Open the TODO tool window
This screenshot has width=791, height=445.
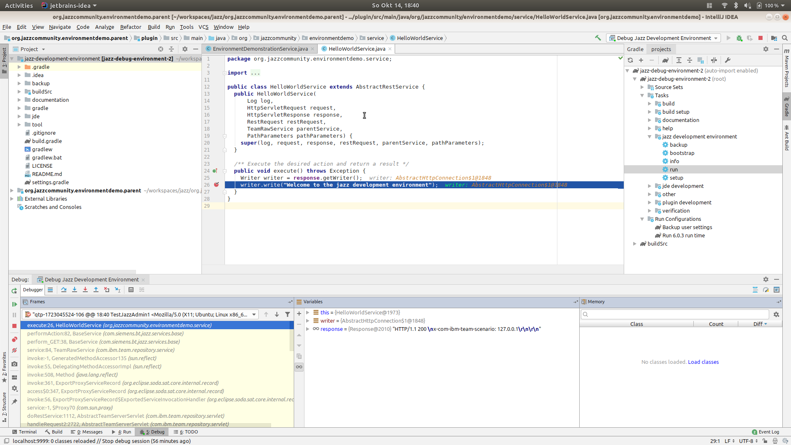tap(186, 432)
